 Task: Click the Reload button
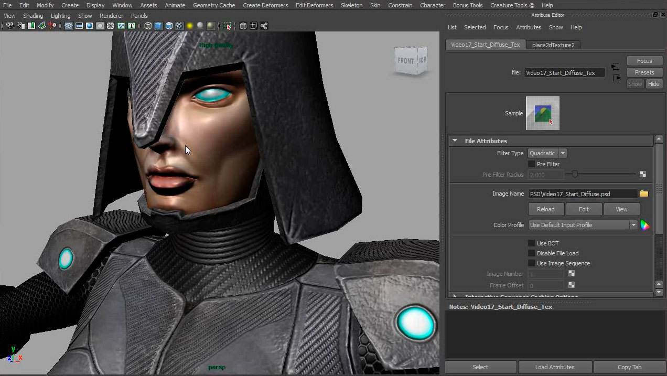click(x=545, y=209)
